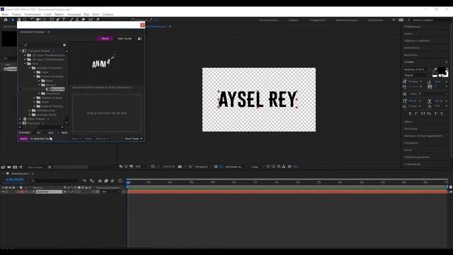Expand the 2D Layer Transformations folder
The height and width of the screenshot is (255, 453).
click(x=25, y=55)
